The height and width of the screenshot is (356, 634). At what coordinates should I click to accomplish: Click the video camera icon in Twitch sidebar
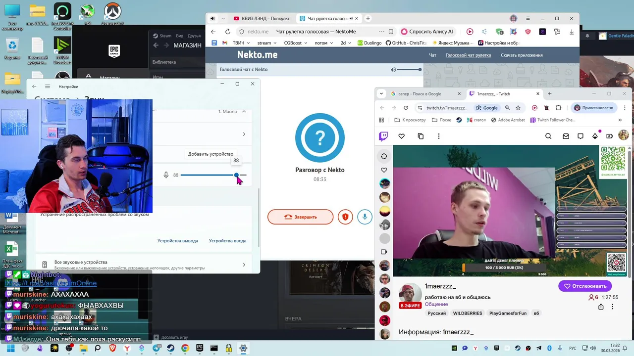coord(384,252)
